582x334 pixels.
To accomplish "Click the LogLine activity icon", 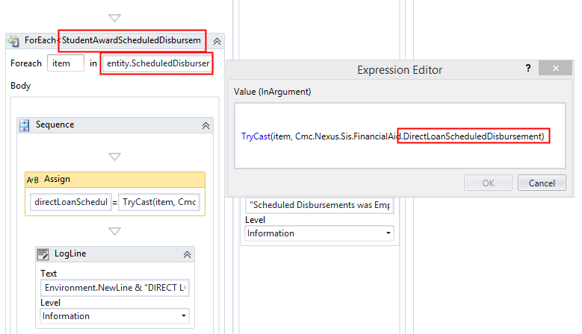I will pos(44,254).
